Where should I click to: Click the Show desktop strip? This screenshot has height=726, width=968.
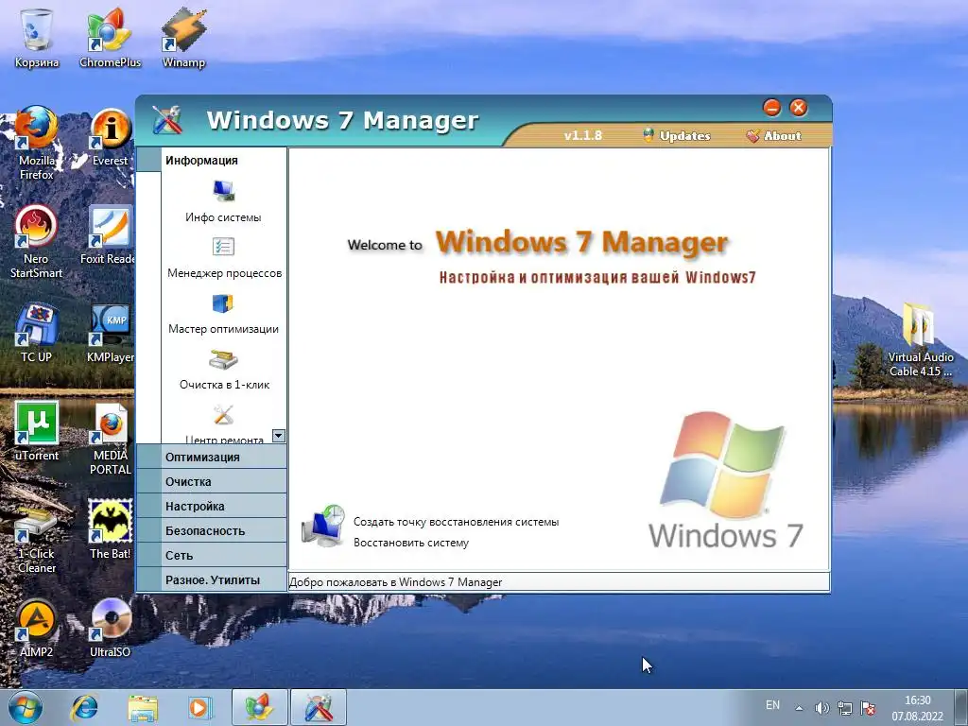coord(960,708)
